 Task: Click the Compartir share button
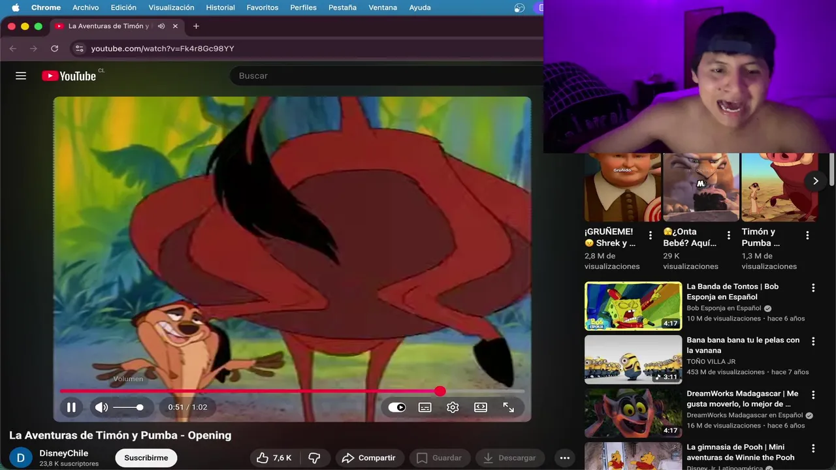[x=369, y=458]
